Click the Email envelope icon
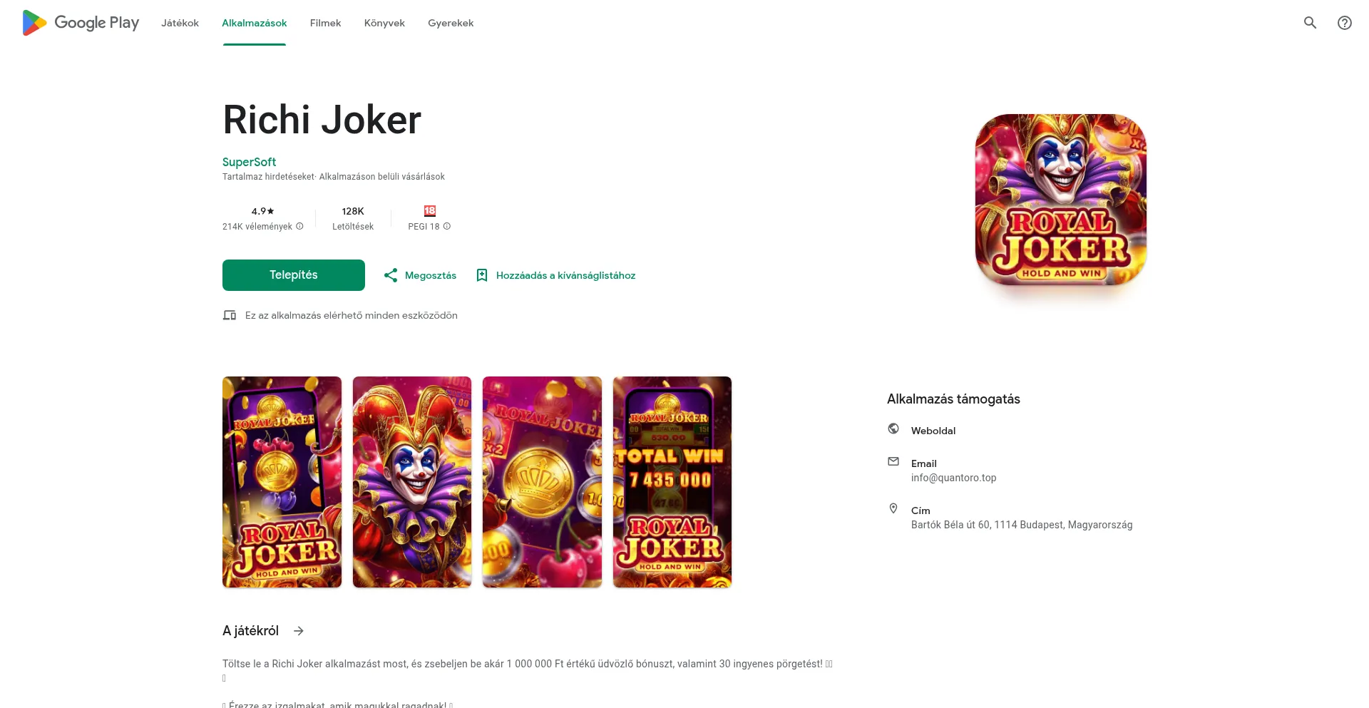Screen dimensions: 1369x708 point(893,461)
